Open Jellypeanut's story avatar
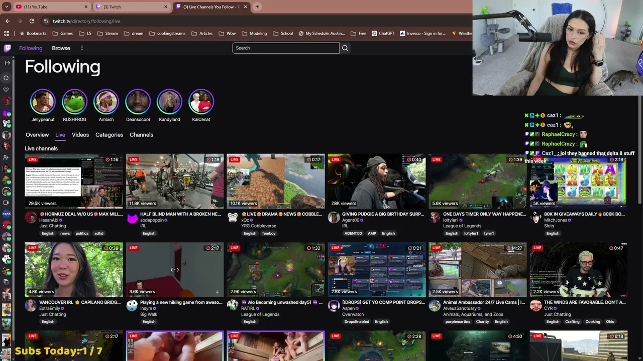Screen dimensions: 643x361 coord(43,102)
